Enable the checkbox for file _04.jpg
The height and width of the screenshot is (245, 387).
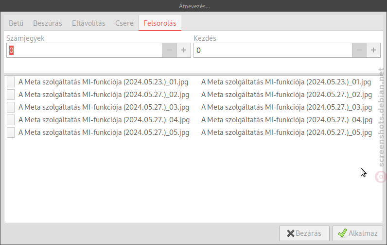[x=11, y=120]
